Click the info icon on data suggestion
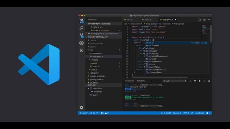This screenshot has width=230, height=129. pos(206,43)
